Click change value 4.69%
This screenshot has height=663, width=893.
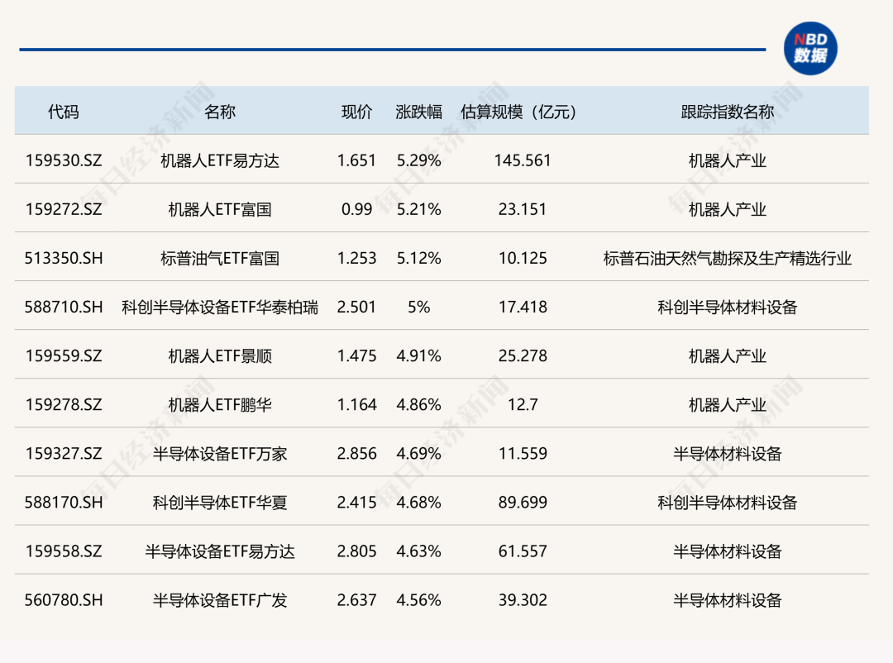tap(418, 454)
